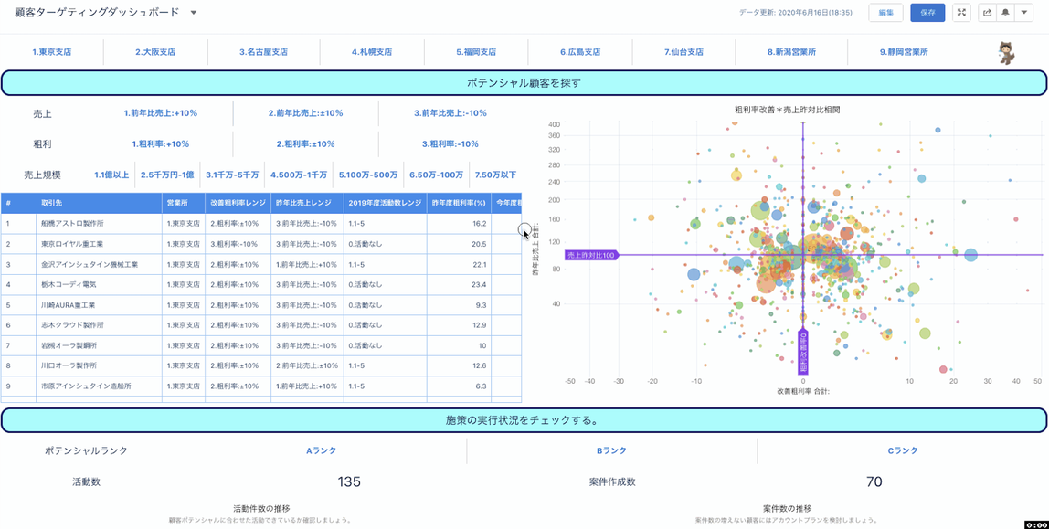Choose sales scale 3.1千万-5千万
The height and width of the screenshot is (529, 1049).
232,175
